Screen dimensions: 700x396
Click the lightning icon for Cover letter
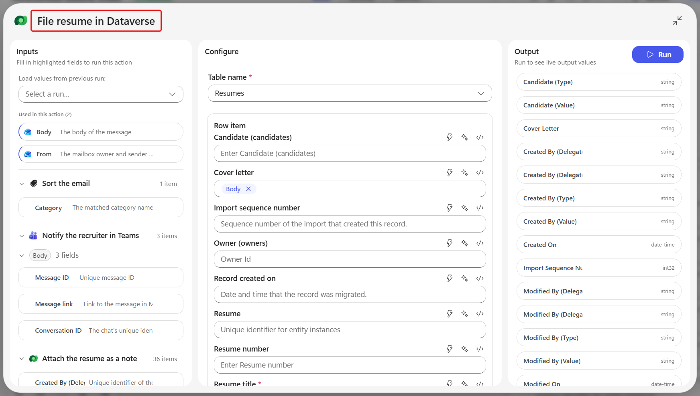450,173
